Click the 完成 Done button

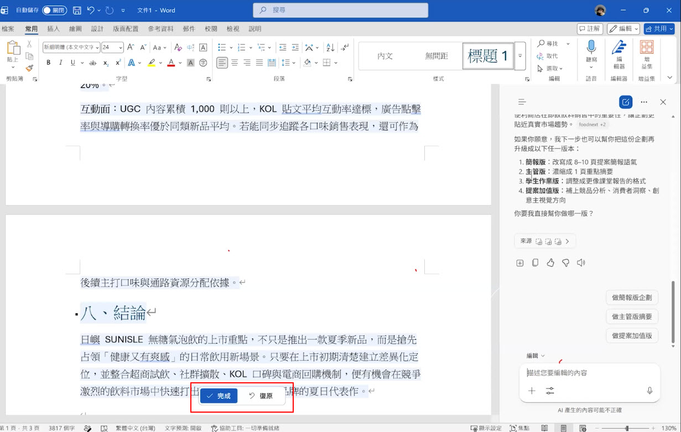click(219, 396)
